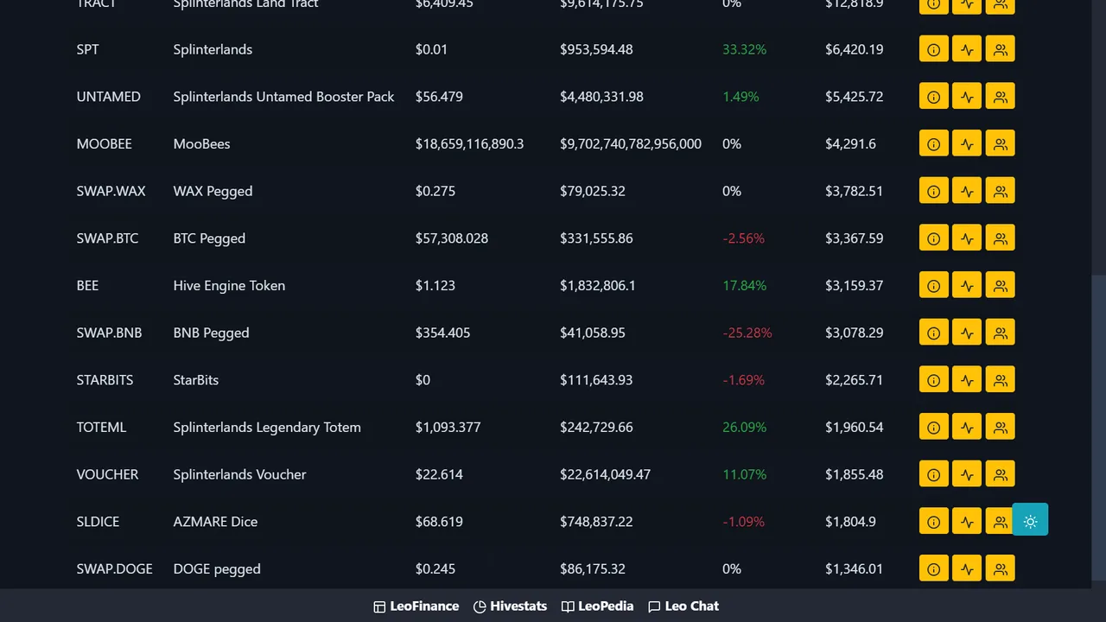The image size is (1106, 622).
Task: Open holders icon for SPT row
Action: [1001, 49]
